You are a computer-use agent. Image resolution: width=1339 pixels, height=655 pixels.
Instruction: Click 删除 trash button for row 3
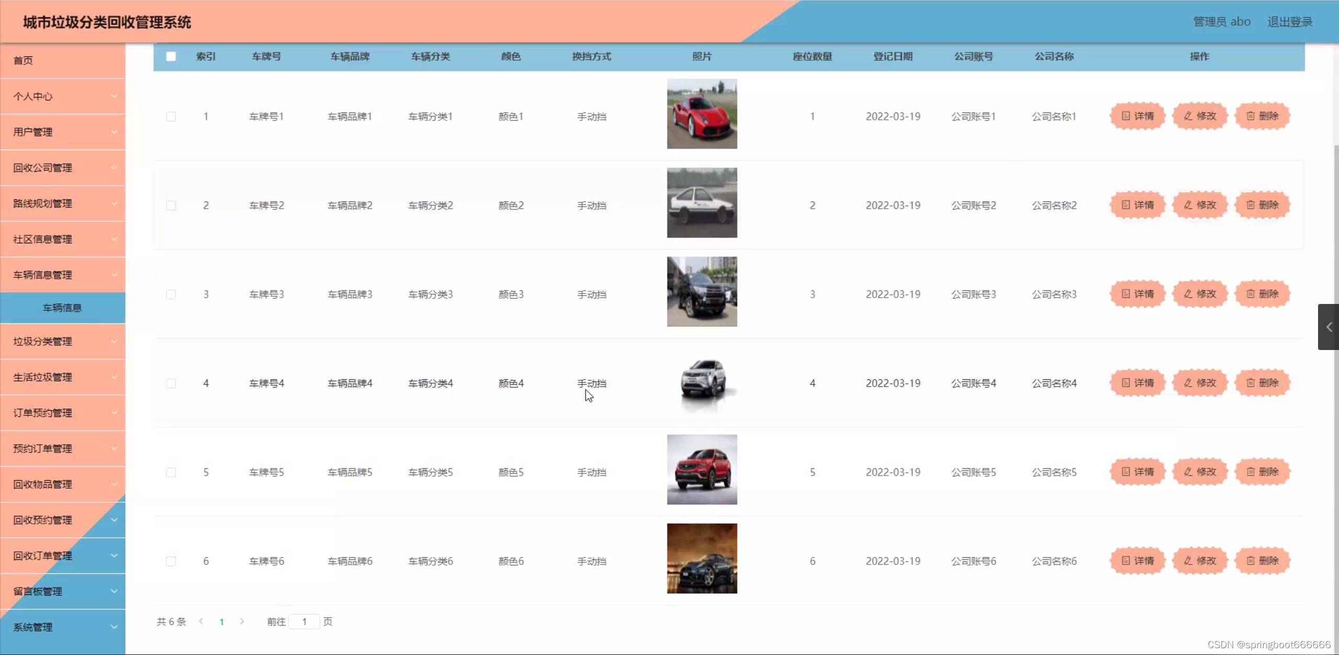1262,294
